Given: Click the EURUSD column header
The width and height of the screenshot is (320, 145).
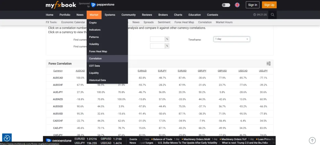Looking at the screenshot, I should (x=182, y=71).
